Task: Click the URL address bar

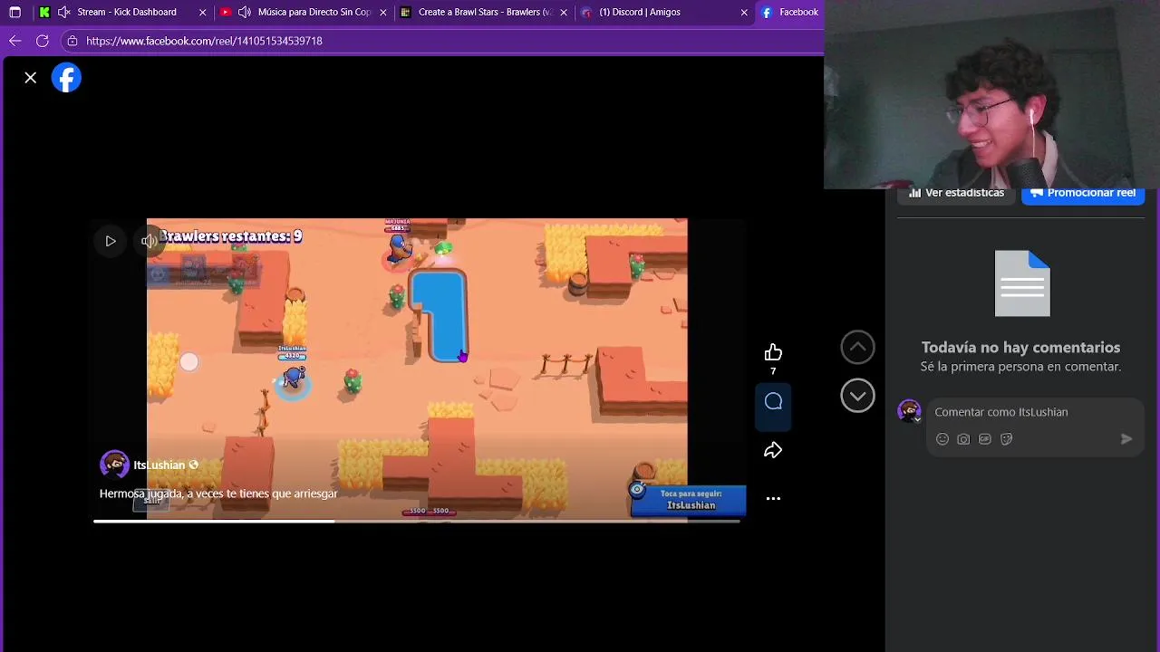Action: click(444, 41)
